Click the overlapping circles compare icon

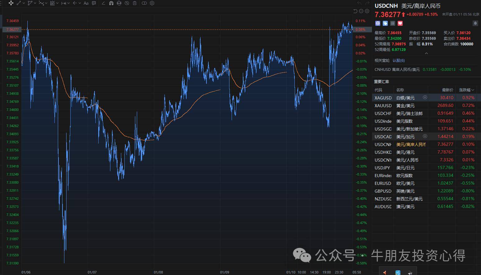click(x=144, y=3)
